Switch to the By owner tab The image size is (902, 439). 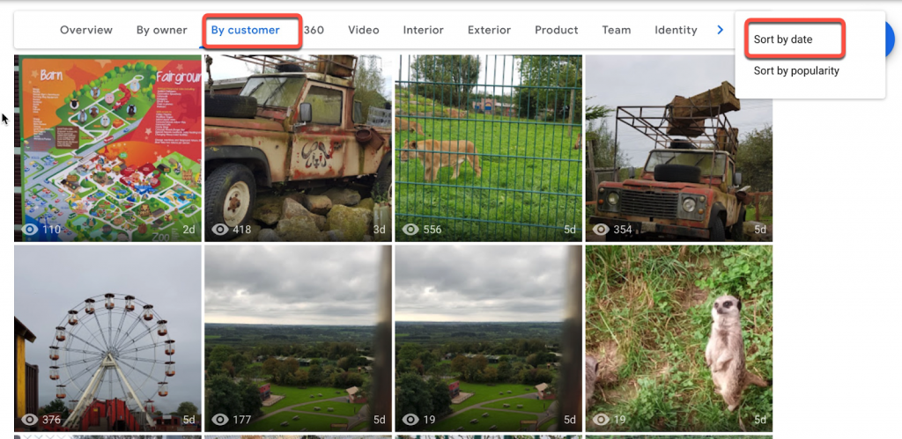click(162, 30)
